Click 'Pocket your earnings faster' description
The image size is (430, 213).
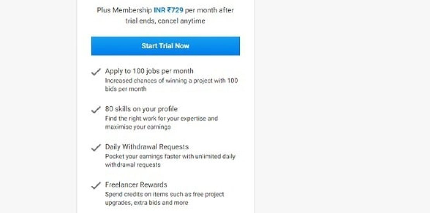click(x=170, y=156)
